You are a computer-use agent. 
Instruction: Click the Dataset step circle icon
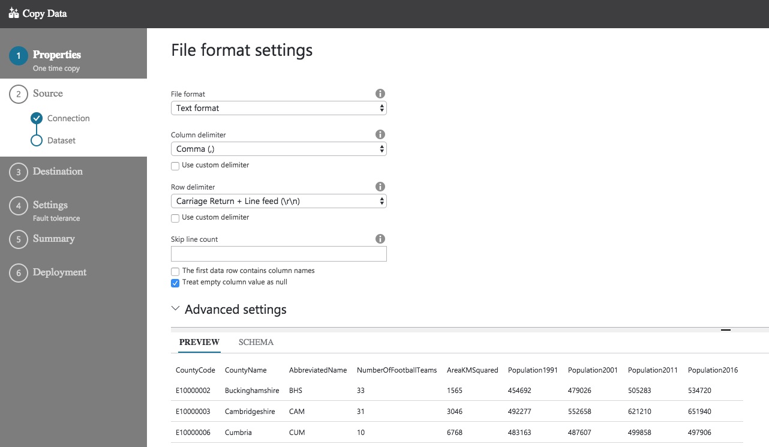point(37,140)
